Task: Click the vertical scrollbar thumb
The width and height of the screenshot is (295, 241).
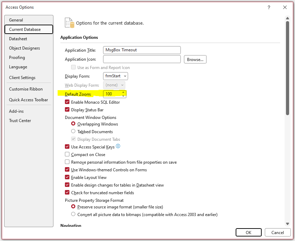Action: [x=287, y=68]
